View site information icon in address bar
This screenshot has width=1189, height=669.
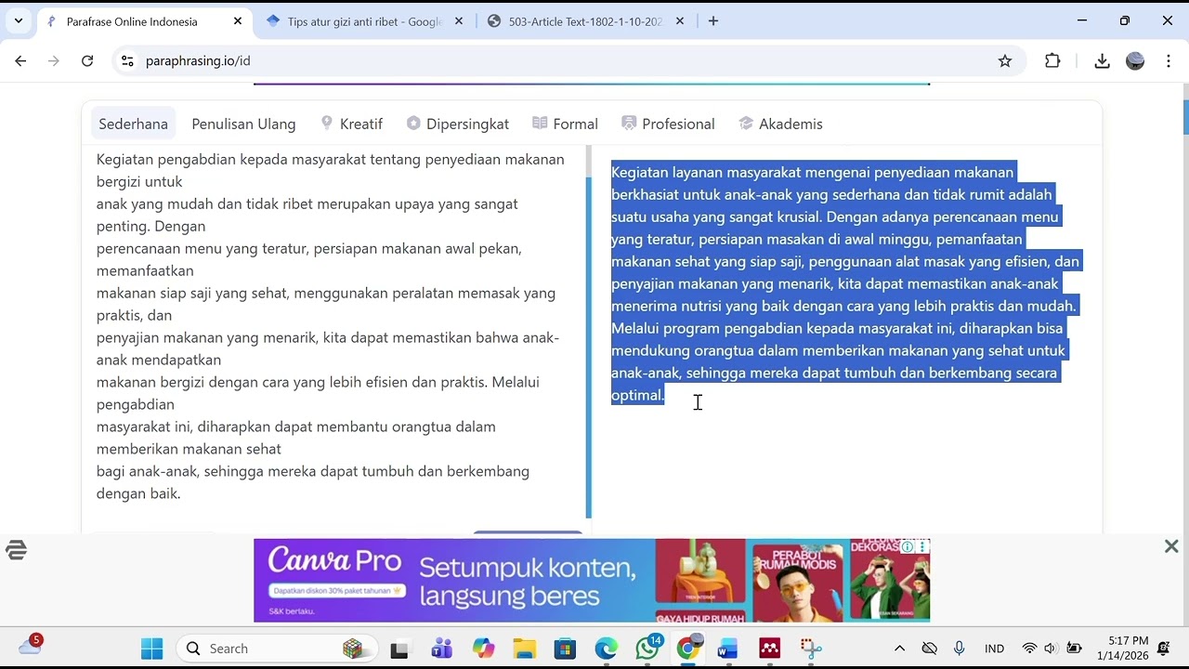pyautogui.click(x=127, y=60)
